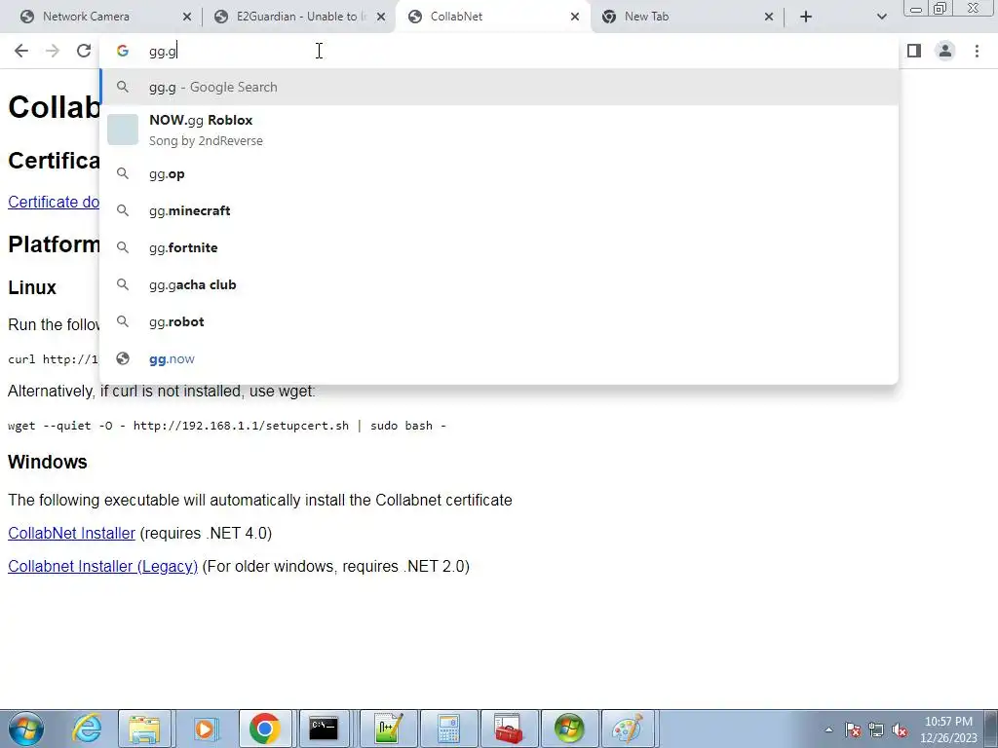Toggle the browser side panel
This screenshot has height=748, width=998.
tap(914, 51)
